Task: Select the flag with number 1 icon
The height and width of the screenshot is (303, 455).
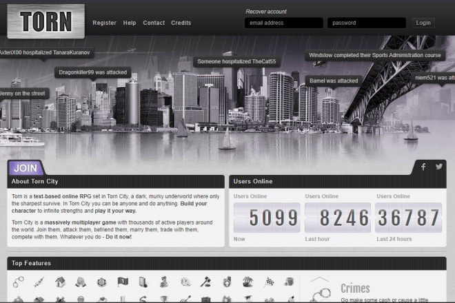Action: tap(123, 282)
